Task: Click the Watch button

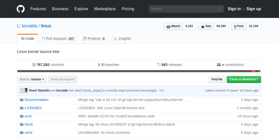Action: tap(173, 26)
